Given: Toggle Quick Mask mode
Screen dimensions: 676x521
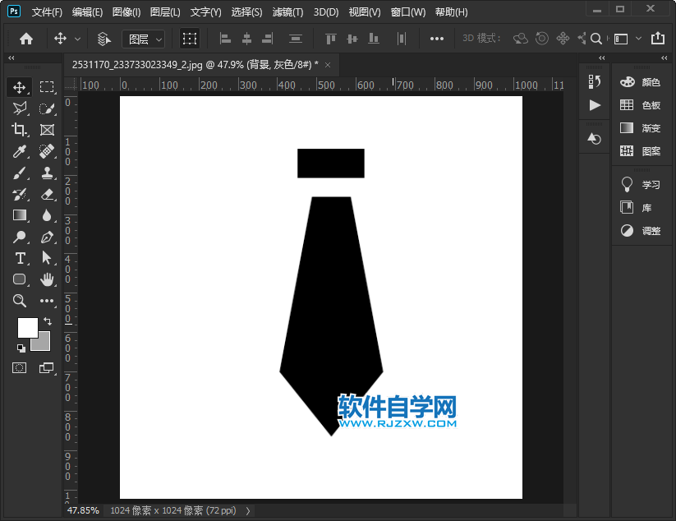Looking at the screenshot, I should pyautogui.click(x=19, y=367).
